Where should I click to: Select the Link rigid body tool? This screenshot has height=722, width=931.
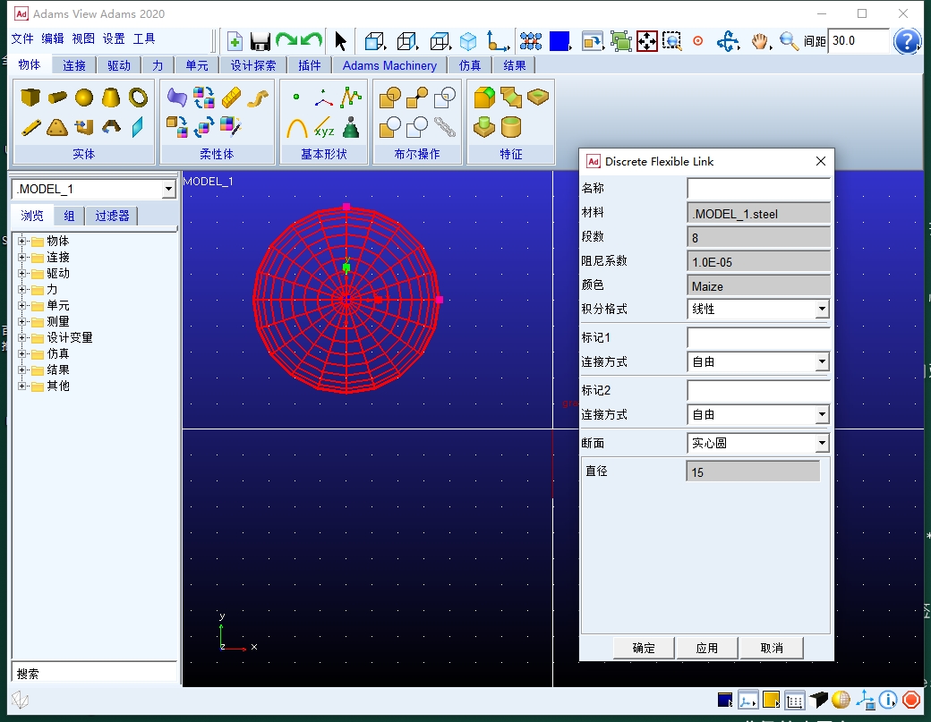[30, 127]
